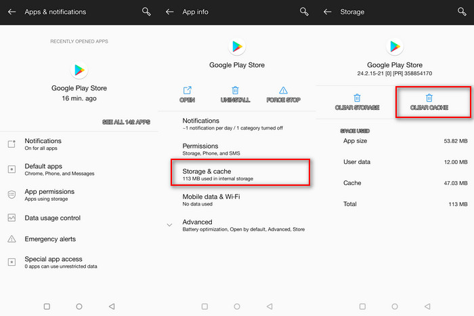Screen dimensions: 474x316
Task: Tap the Emergency alerts warning triangle icon
Action: click(x=12, y=239)
